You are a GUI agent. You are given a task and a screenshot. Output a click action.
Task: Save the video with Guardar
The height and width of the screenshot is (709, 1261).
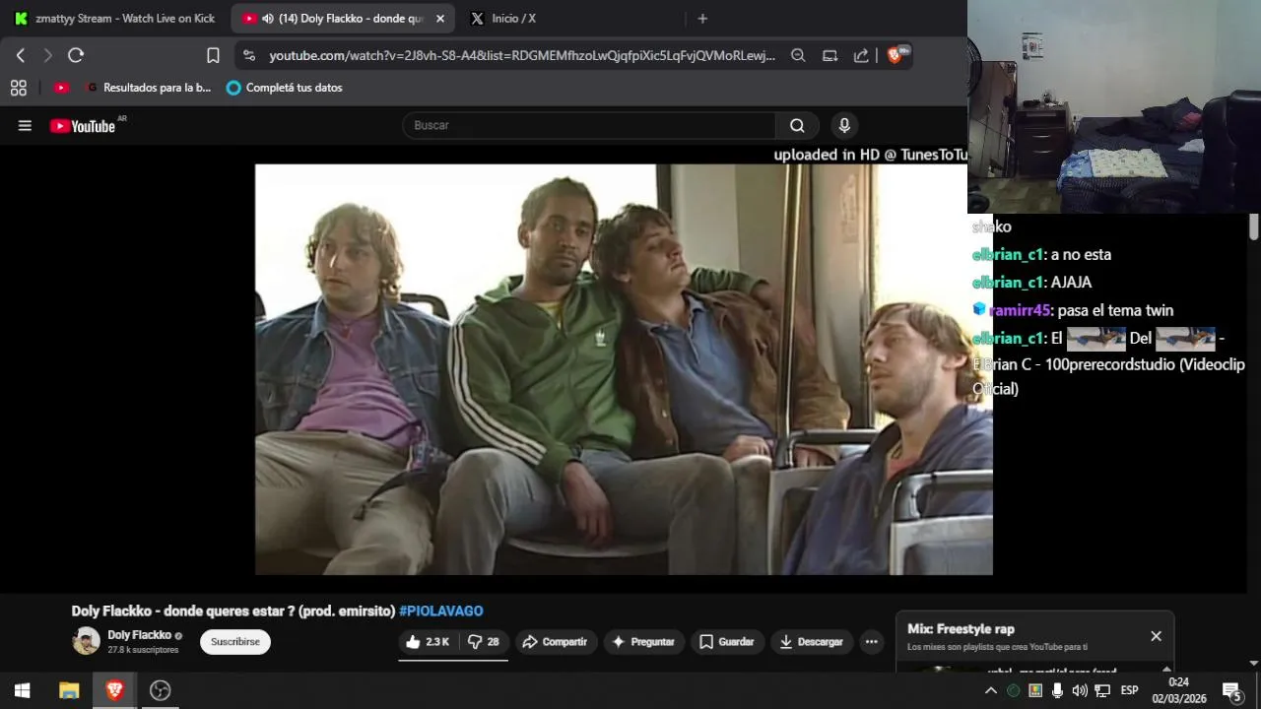pyautogui.click(x=727, y=642)
